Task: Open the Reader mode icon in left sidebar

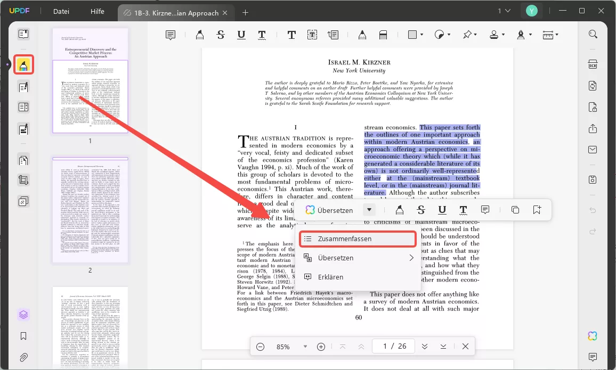Action: click(x=23, y=34)
